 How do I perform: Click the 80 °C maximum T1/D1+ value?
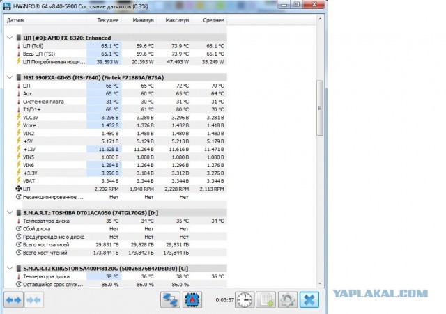181,109
